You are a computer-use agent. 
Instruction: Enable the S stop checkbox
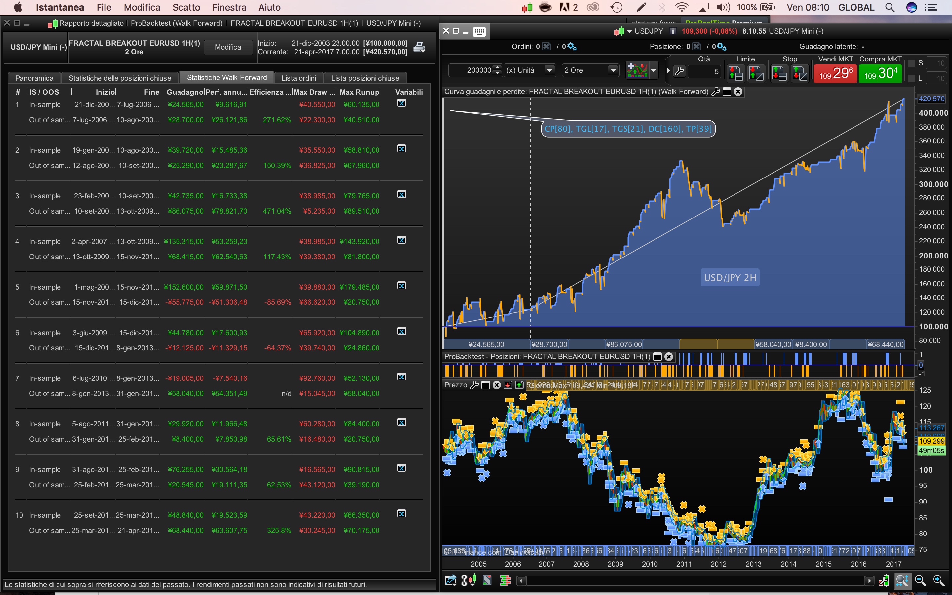point(911,63)
